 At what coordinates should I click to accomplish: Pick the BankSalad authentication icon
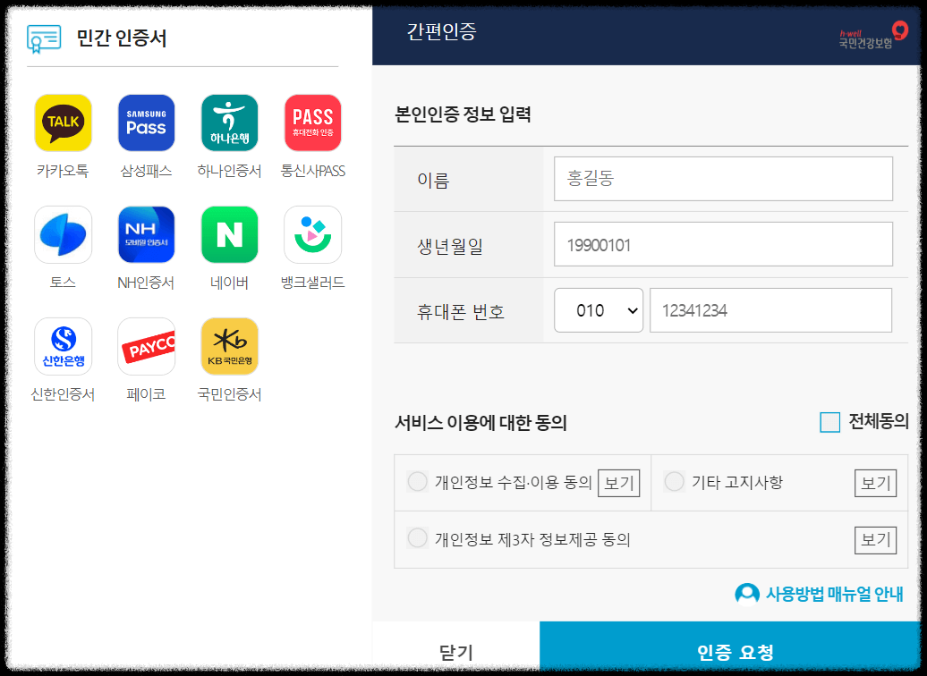click(311, 234)
